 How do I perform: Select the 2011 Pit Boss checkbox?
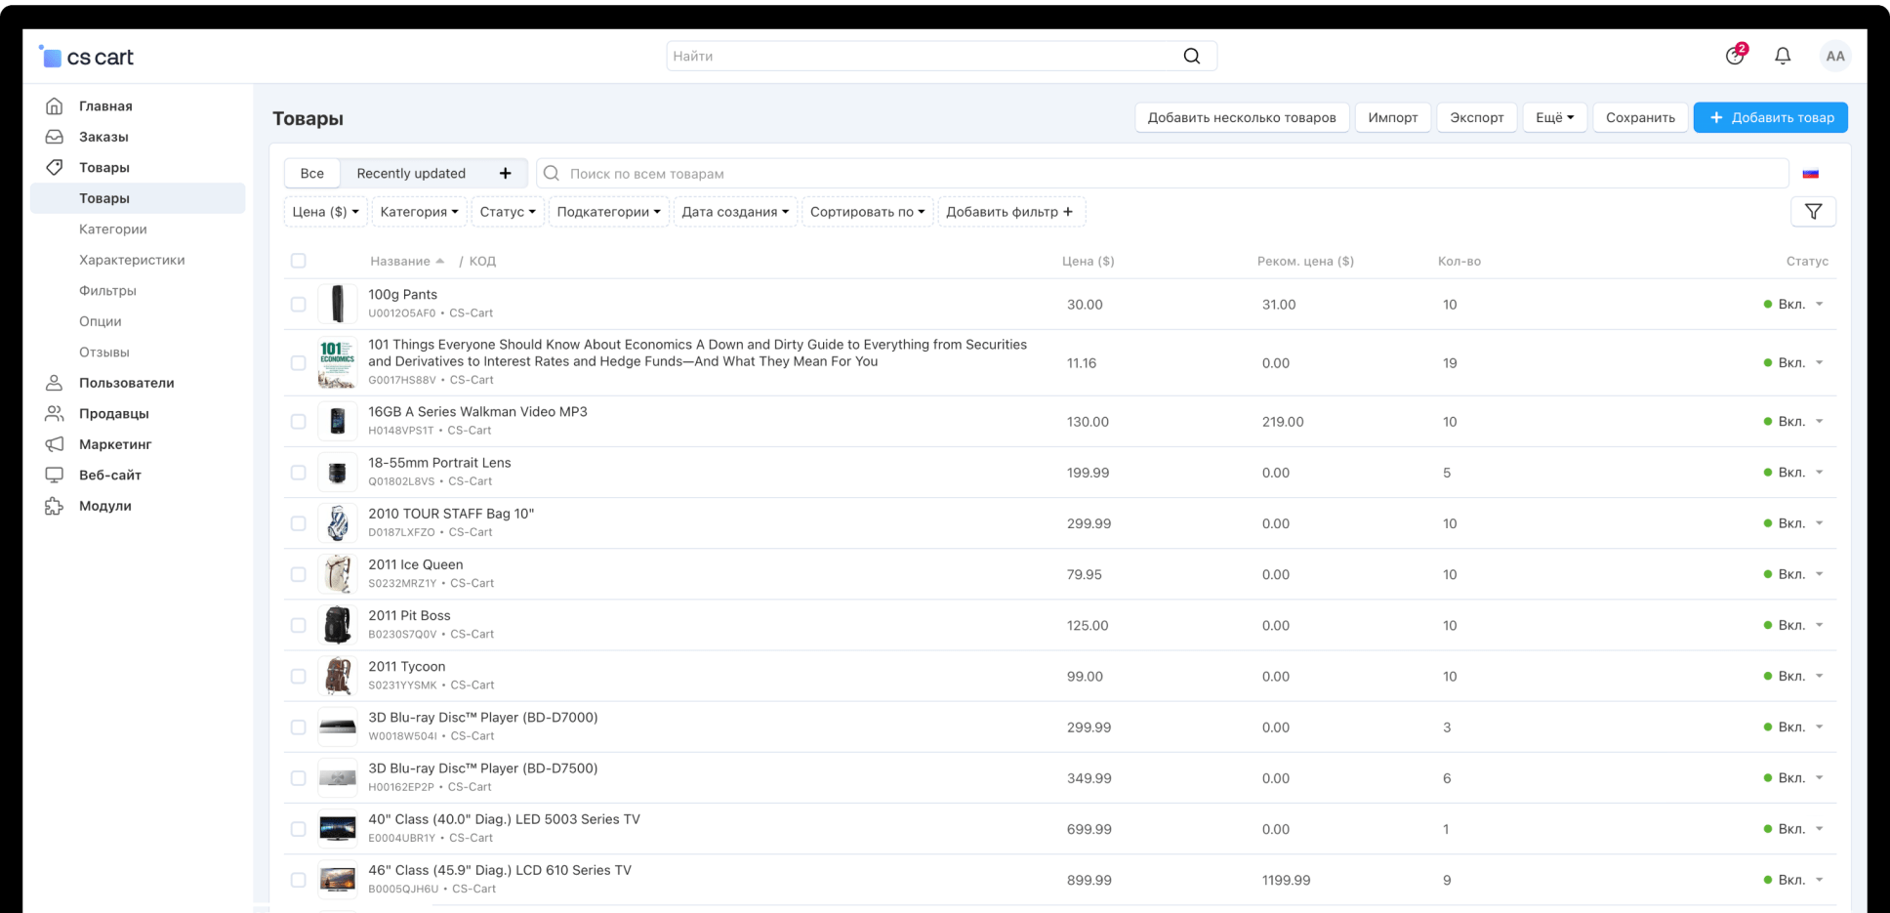(299, 625)
